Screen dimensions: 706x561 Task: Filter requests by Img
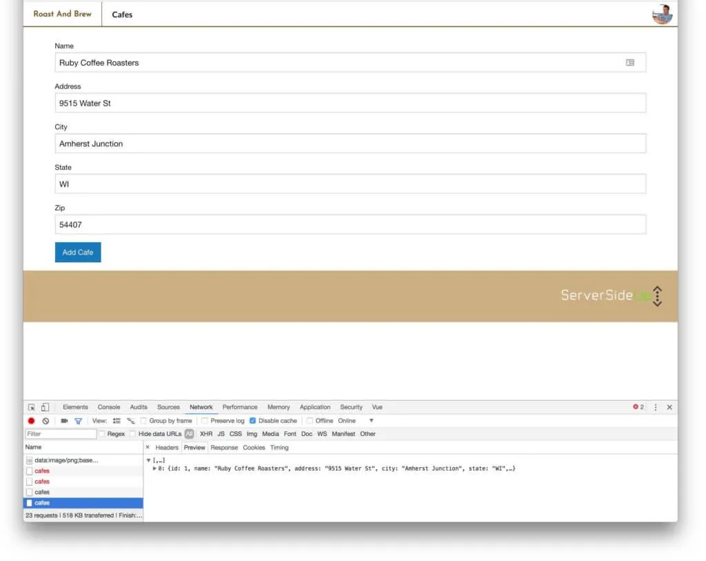252,434
